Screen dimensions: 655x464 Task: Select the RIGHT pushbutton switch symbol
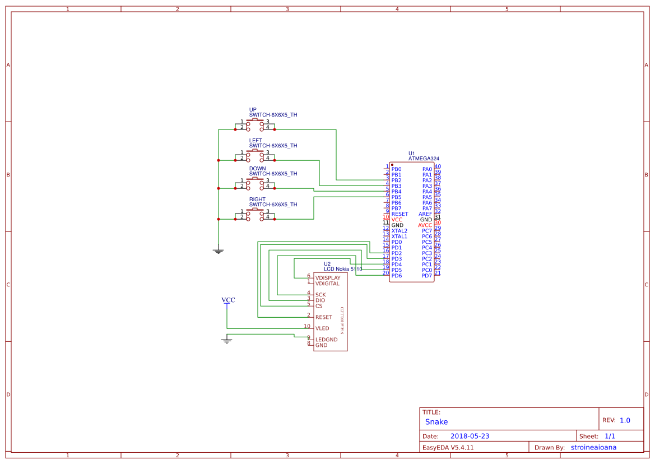tap(255, 214)
